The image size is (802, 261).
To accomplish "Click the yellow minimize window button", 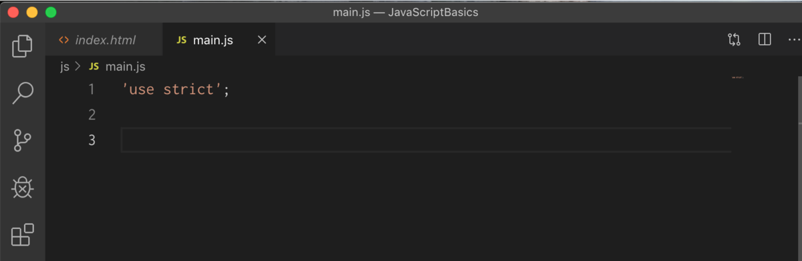I will 32,12.
